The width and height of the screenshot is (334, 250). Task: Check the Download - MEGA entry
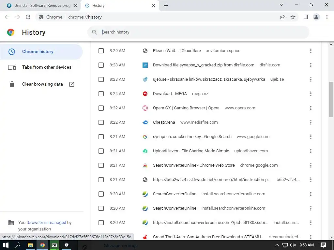101,94
